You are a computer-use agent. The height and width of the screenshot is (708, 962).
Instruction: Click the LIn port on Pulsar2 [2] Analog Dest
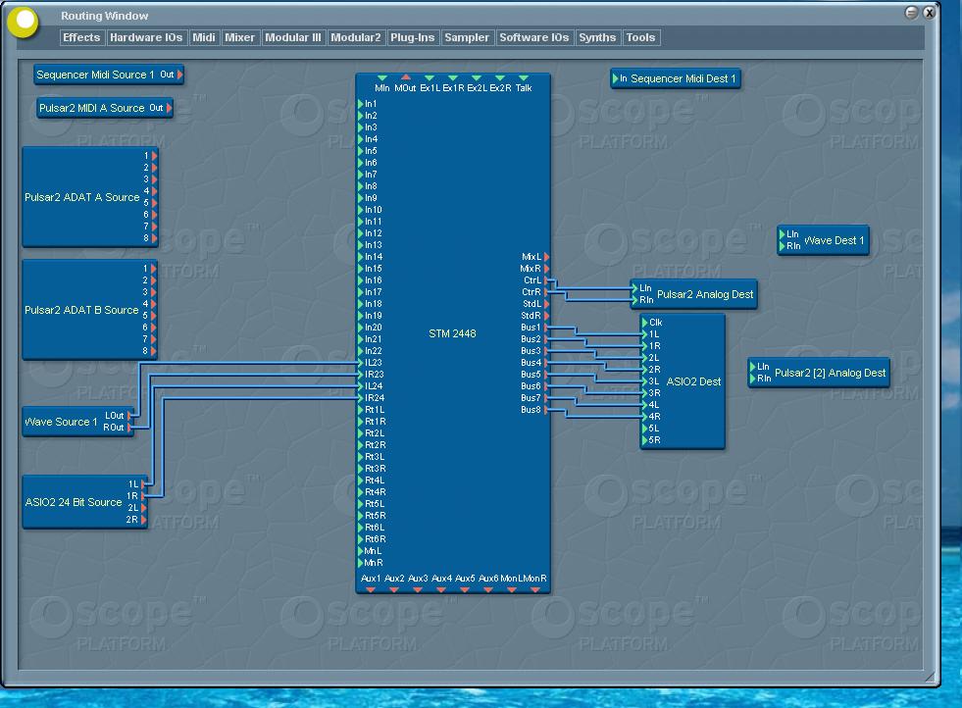pos(753,367)
